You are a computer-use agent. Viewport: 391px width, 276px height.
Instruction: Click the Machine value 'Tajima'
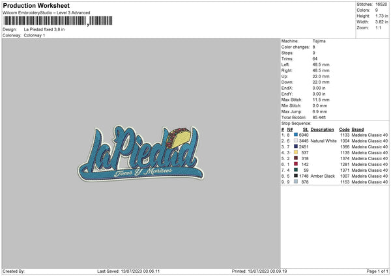tap(319, 41)
